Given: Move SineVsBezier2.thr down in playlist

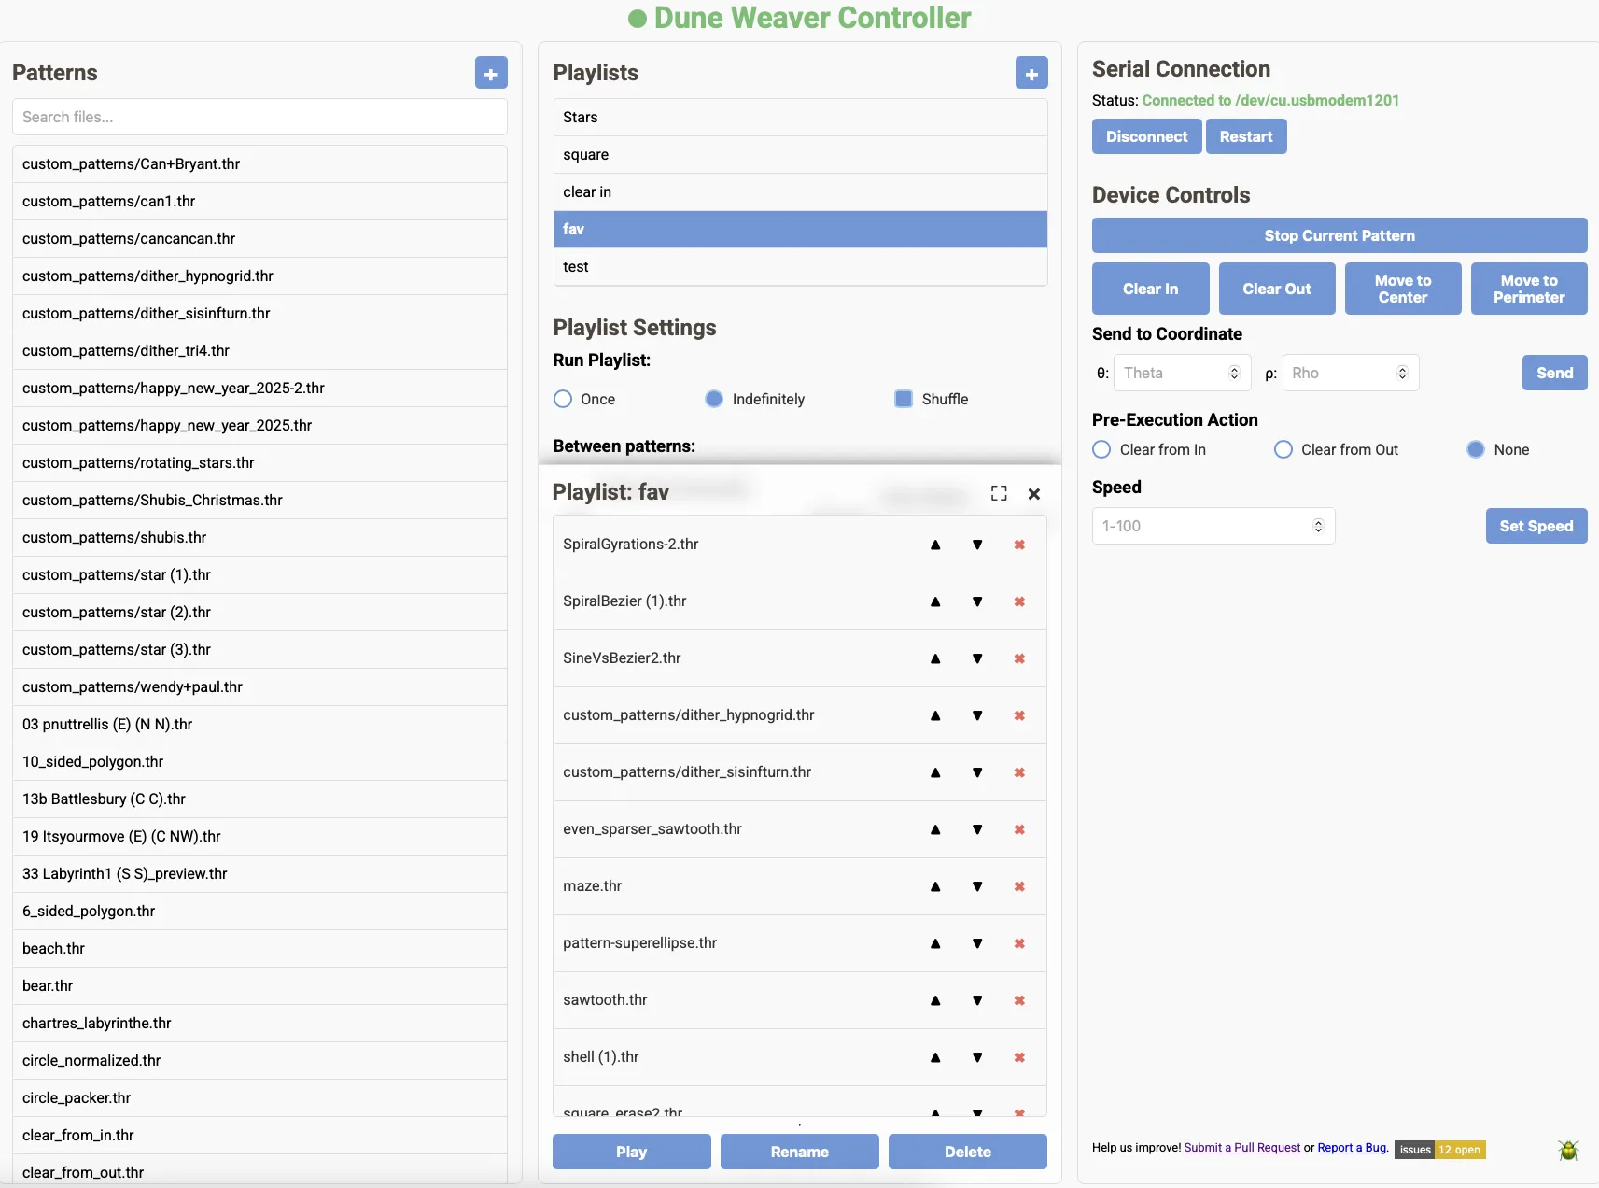Looking at the screenshot, I should click(x=977, y=658).
